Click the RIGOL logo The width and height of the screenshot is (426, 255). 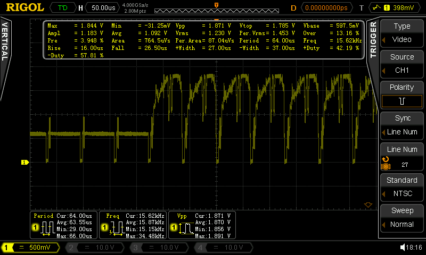tap(25, 7)
